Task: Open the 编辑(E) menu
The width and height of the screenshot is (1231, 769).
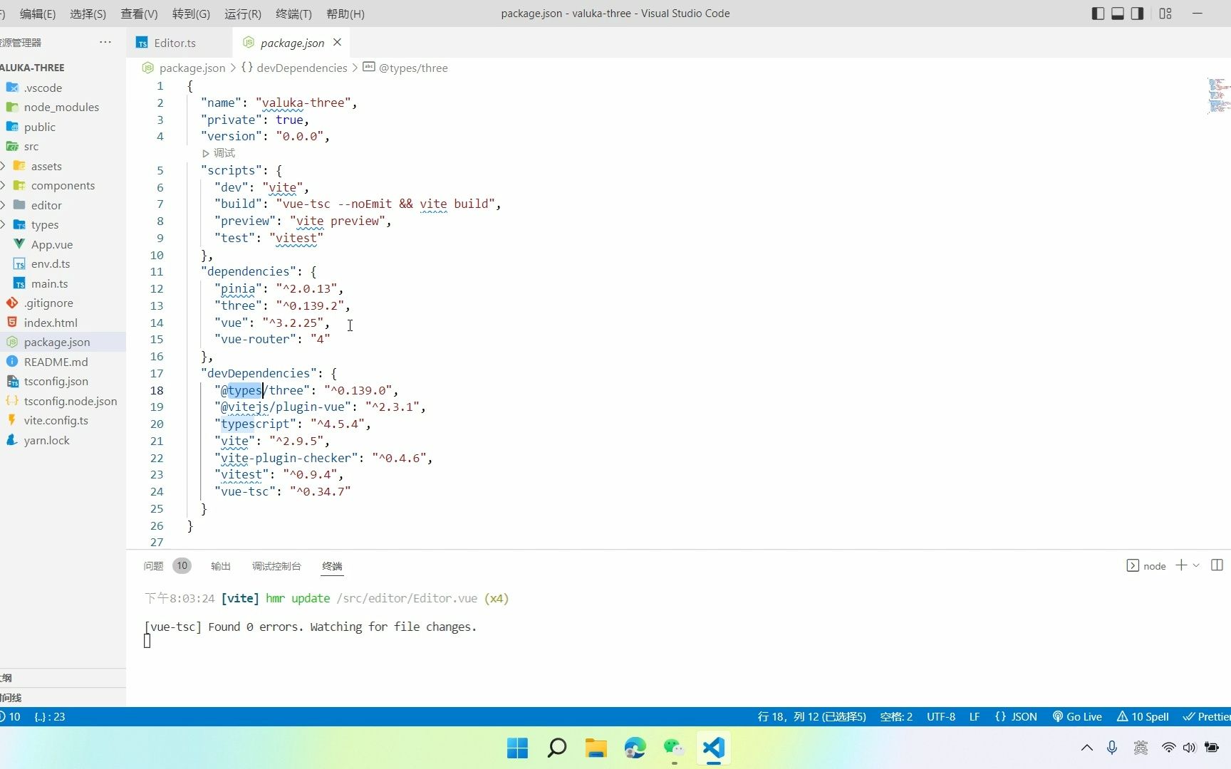Action: coord(38,14)
